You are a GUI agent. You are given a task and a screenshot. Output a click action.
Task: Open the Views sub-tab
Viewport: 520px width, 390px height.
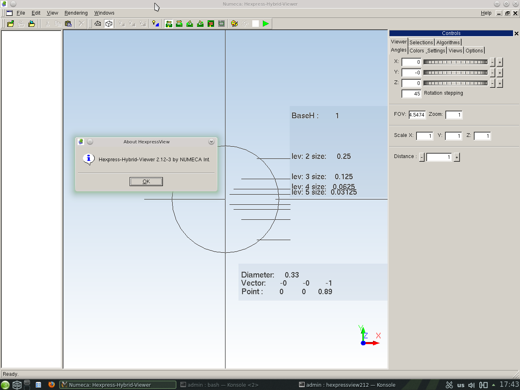coord(455,51)
